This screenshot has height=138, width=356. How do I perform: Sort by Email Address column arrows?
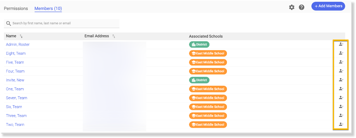pos(114,36)
